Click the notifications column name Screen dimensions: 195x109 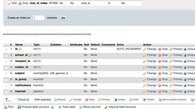23,85
